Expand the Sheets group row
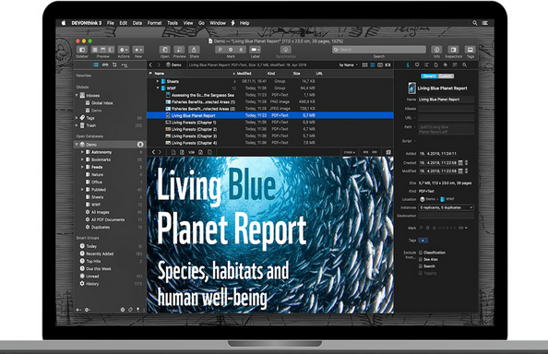 click(158, 81)
